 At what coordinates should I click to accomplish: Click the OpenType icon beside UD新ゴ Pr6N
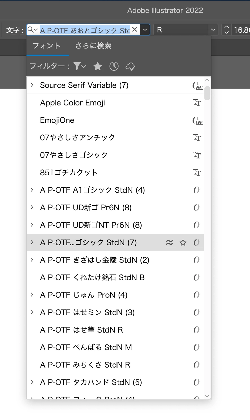coord(197,207)
